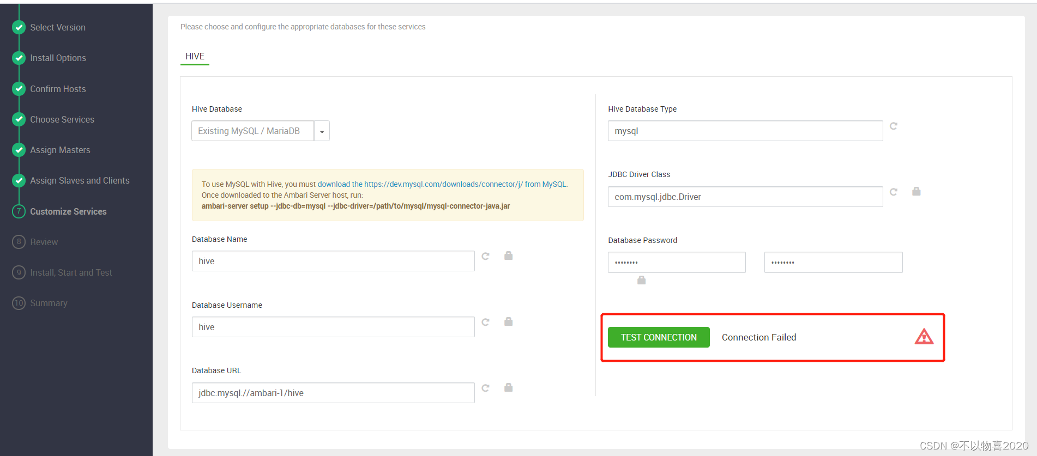This screenshot has width=1037, height=456.
Task: Click the Connection Failed warning triangle
Action: coord(924,337)
